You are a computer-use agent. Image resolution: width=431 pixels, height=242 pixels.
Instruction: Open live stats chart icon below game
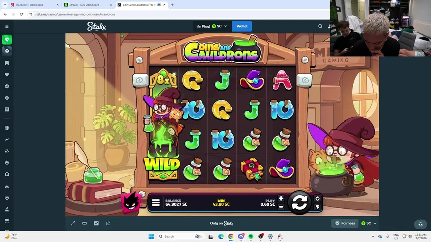coord(96,223)
